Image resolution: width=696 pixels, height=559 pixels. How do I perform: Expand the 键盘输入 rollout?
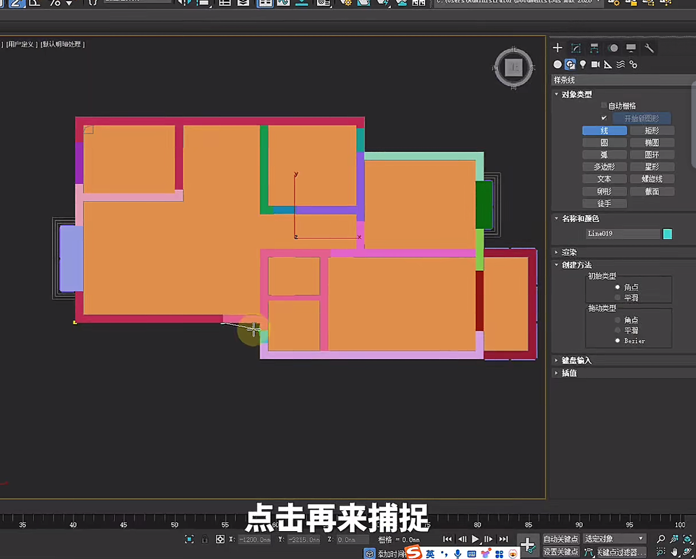point(576,360)
